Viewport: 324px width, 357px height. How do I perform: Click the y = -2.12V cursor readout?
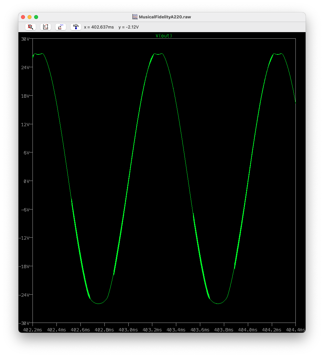(129, 27)
